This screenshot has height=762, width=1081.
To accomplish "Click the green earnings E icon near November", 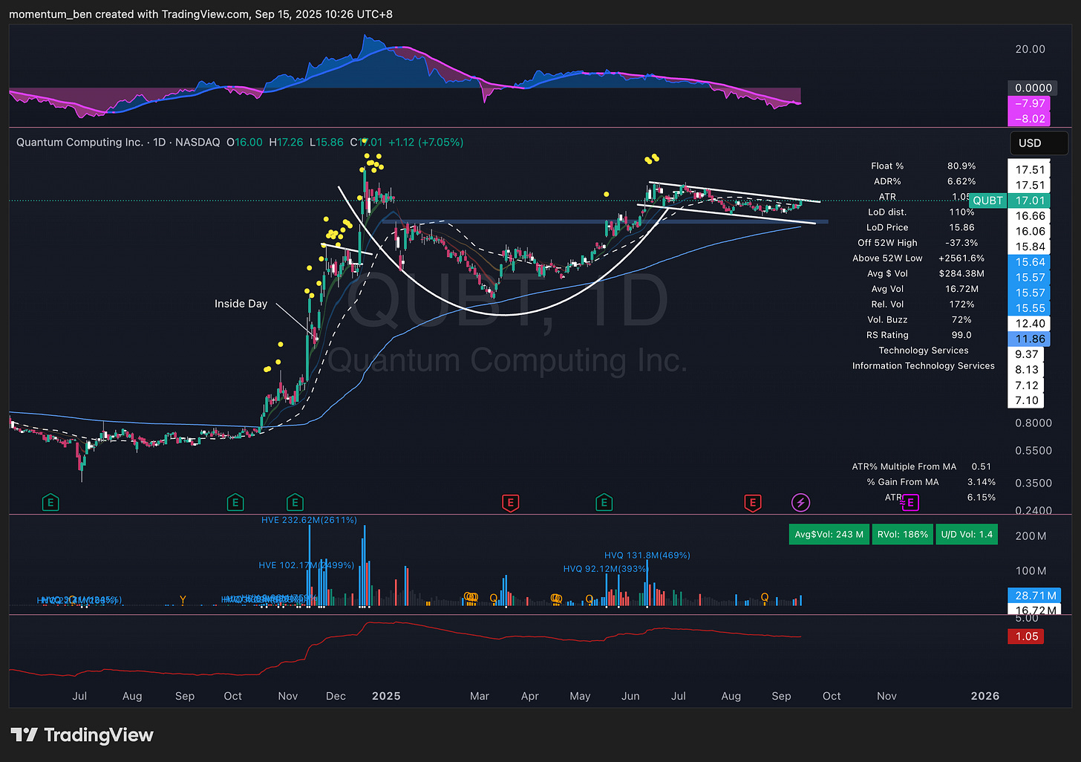I will click(294, 503).
